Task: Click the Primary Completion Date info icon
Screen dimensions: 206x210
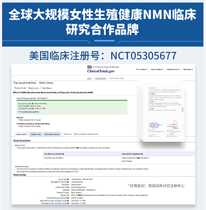Action: [68, 201]
